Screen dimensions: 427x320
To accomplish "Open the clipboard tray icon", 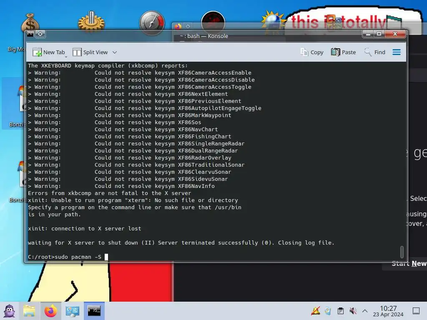I will 340,311.
